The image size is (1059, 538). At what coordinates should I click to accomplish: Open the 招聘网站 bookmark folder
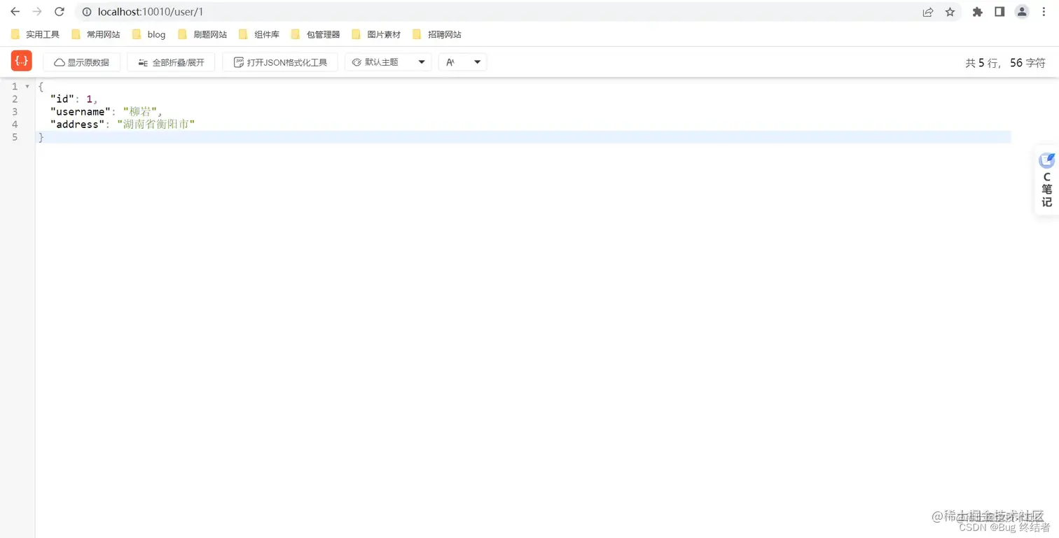pyautogui.click(x=437, y=34)
